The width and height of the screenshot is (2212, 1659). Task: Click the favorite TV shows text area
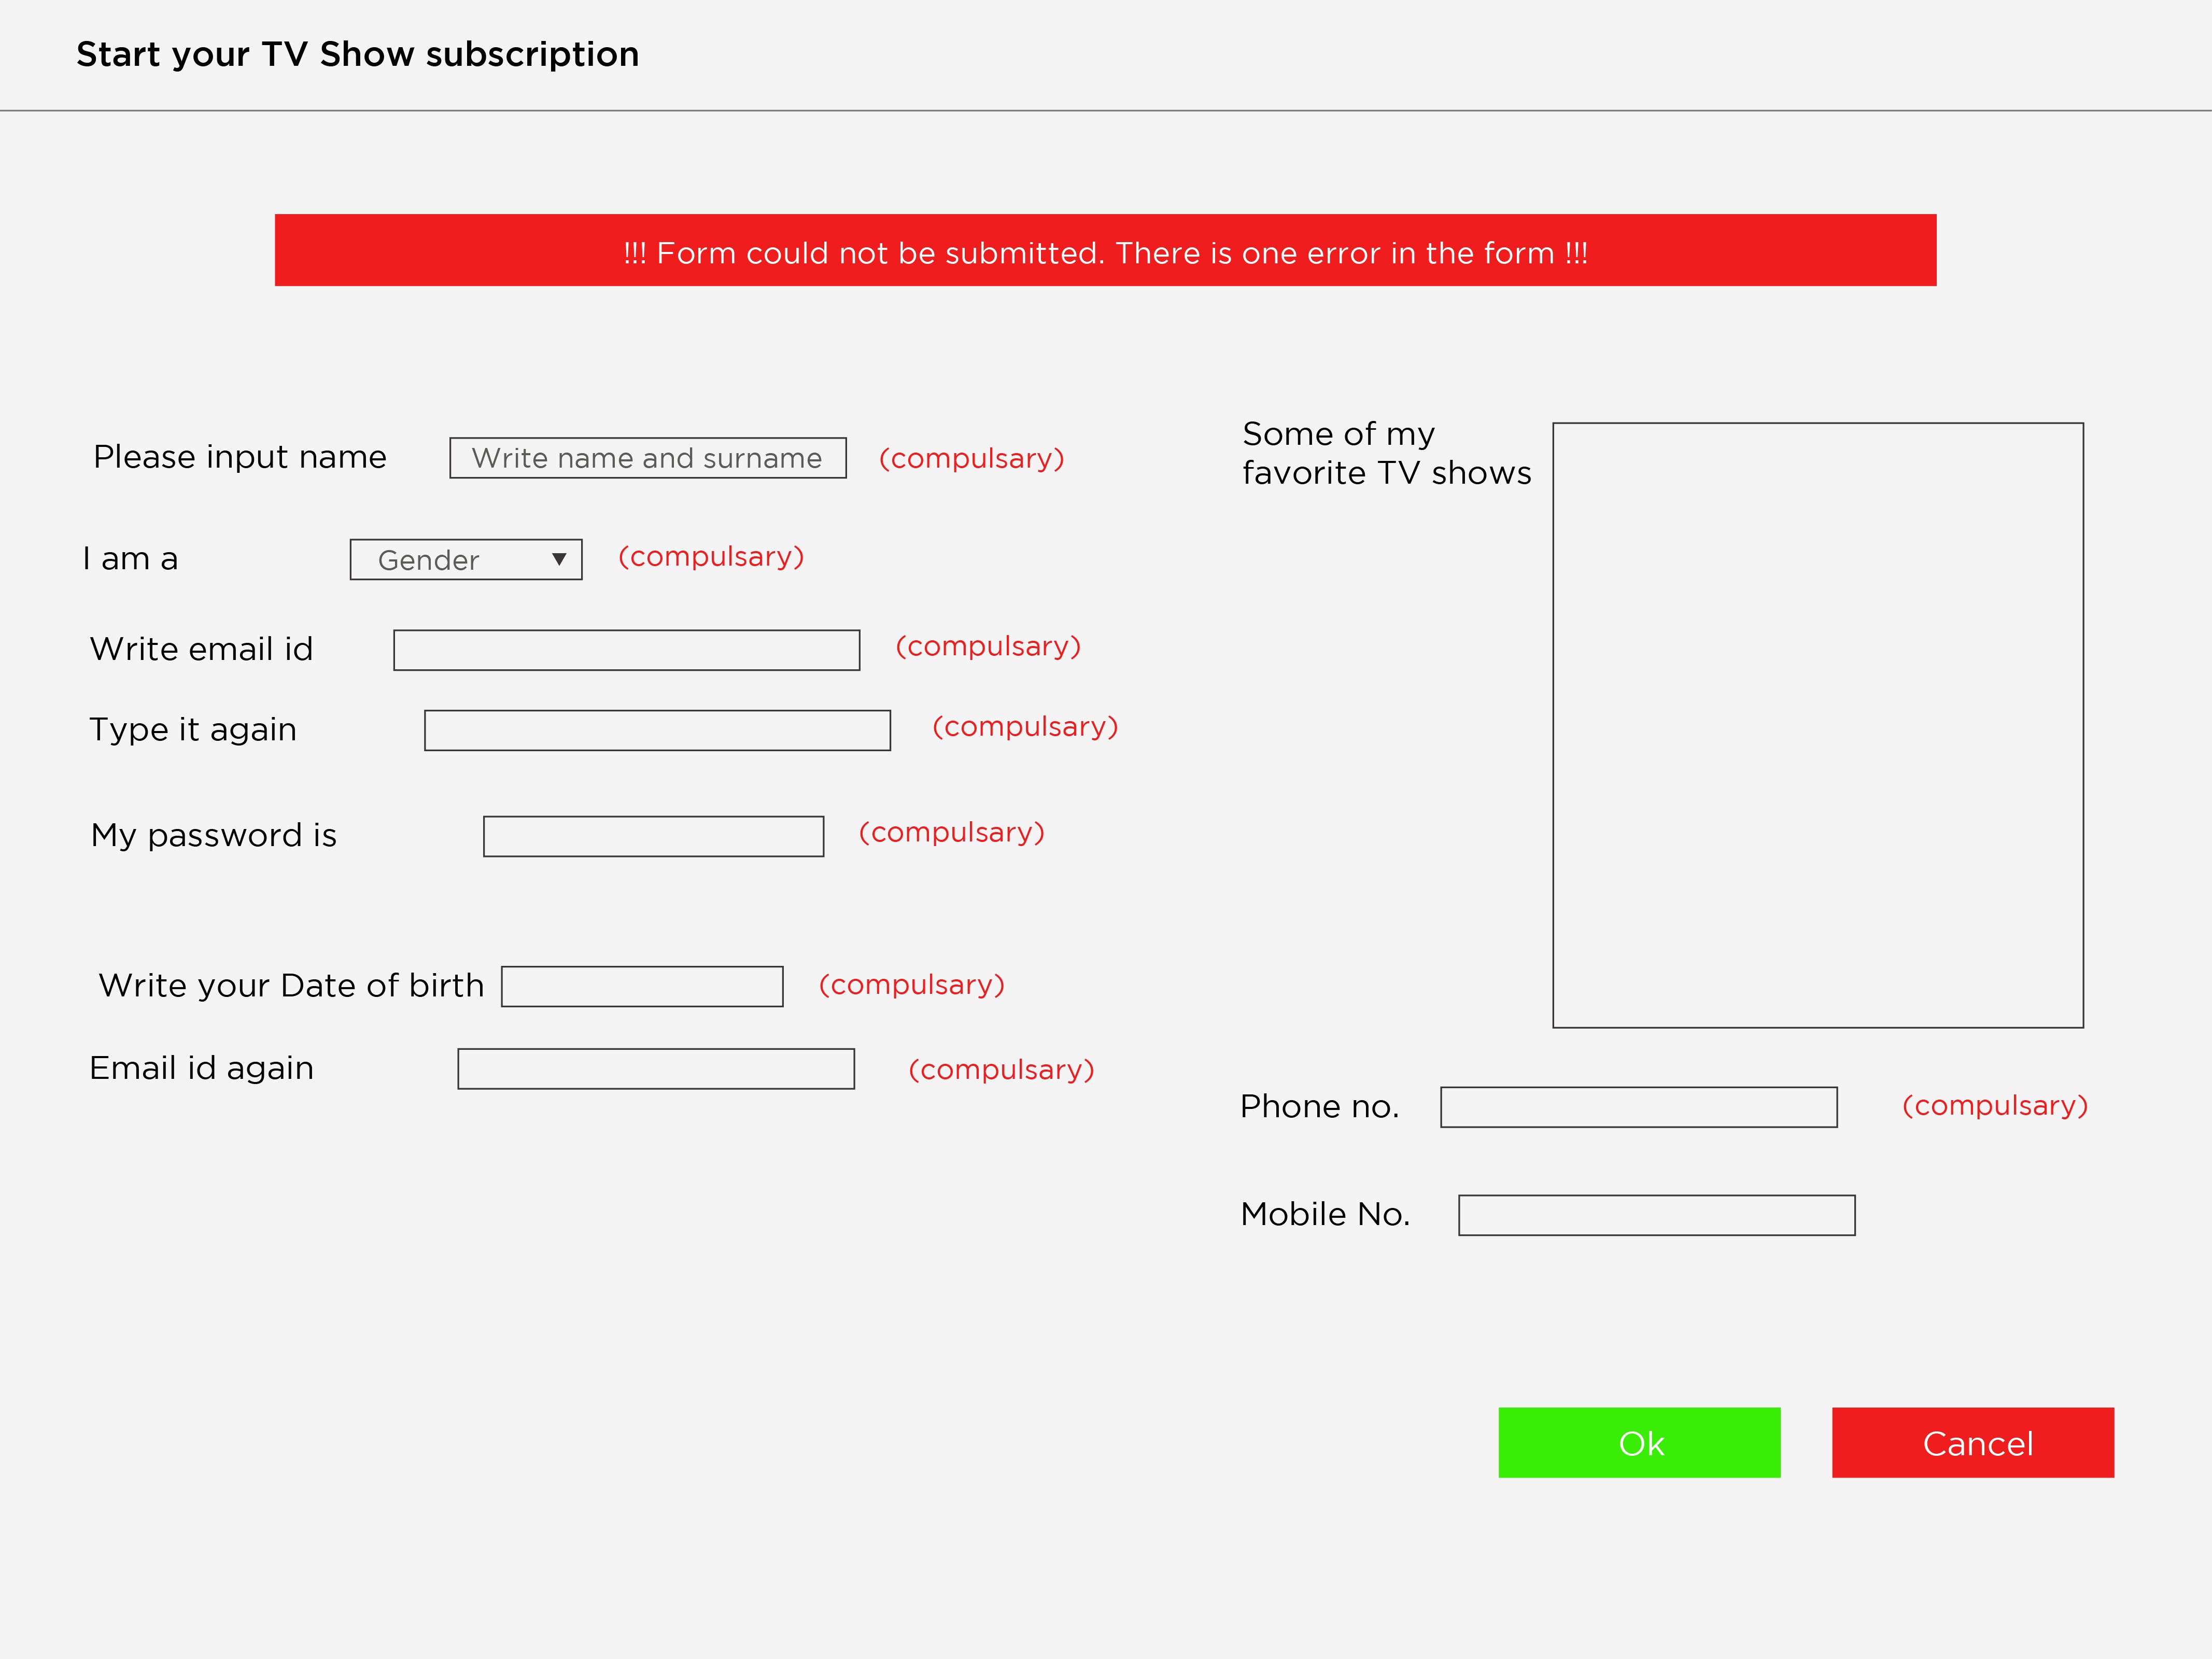coord(1817,725)
